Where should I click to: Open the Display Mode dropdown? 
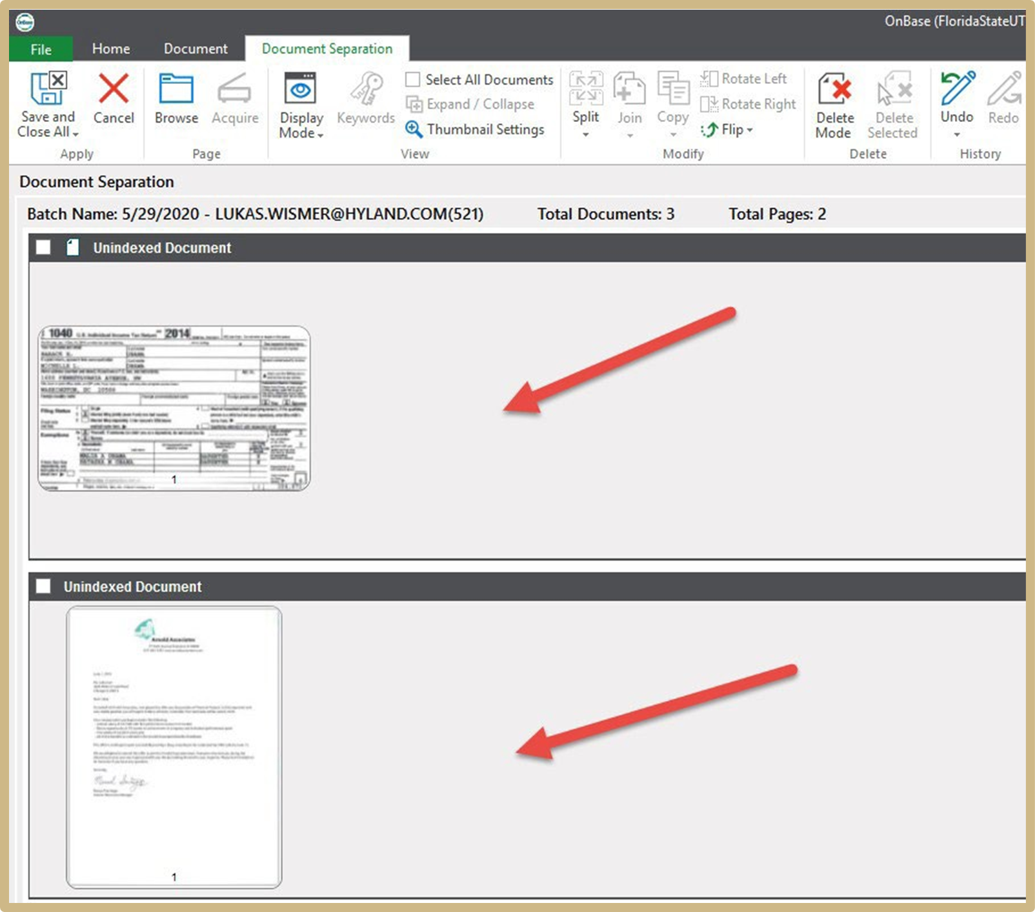pos(301,106)
